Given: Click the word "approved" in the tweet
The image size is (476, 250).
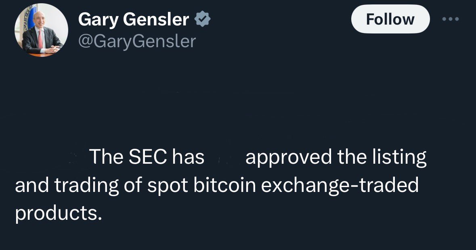Looking at the screenshot, I should pyautogui.click(x=288, y=158).
